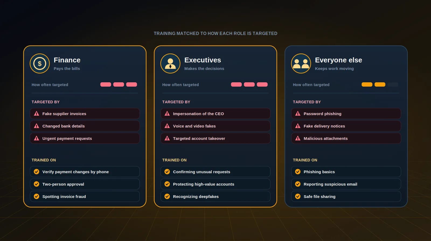
Task: Click the 'Makes the decisions' subtitle
Action: (204, 69)
